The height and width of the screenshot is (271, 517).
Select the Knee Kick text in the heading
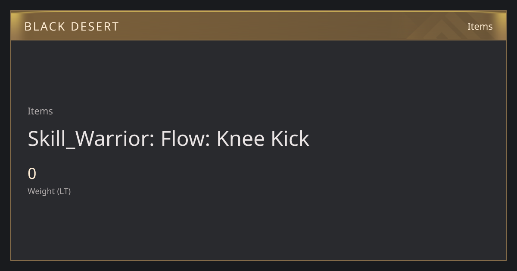point(263,139)
